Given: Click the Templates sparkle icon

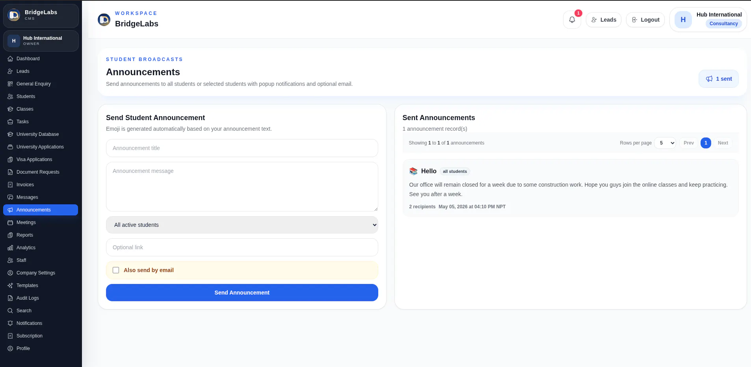Looking at the screenshot, I should click(10, 285).
